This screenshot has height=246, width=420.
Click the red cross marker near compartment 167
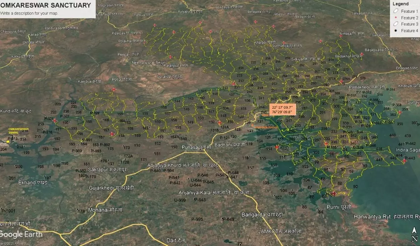pos(112,134)
